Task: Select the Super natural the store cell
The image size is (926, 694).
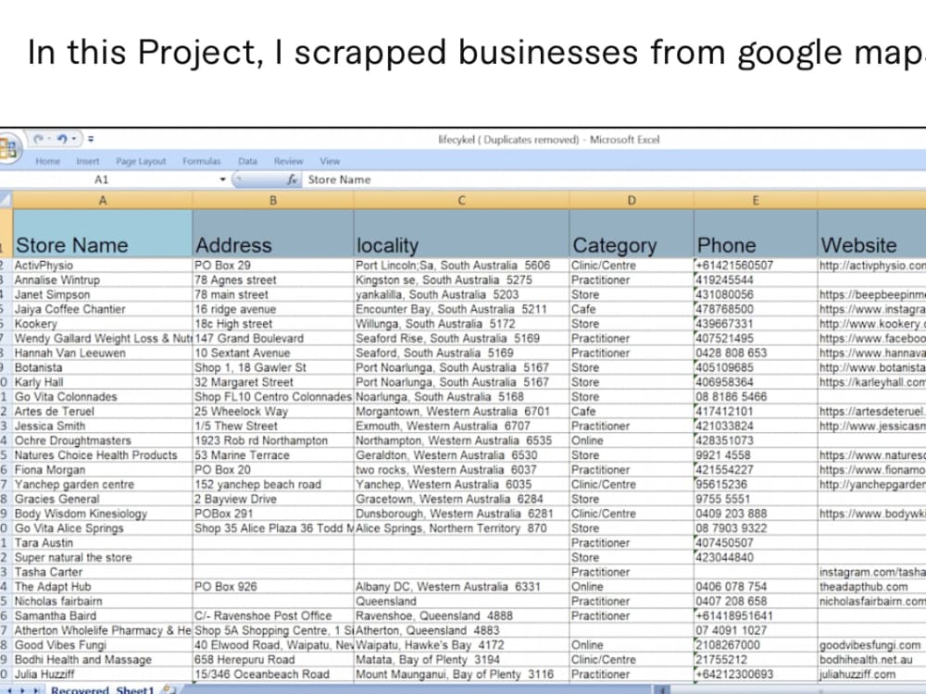Action: coord(103,557)
